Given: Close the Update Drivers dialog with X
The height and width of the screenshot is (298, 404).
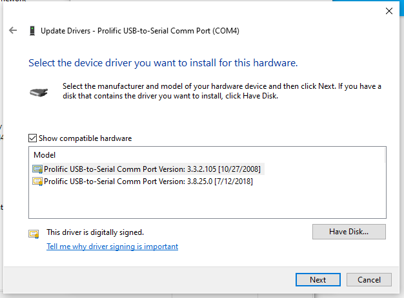Looking at the screenshot, I should [x=388, y=11].
